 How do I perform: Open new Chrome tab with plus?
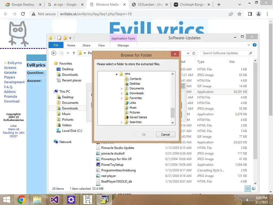(x=219, y=5)
